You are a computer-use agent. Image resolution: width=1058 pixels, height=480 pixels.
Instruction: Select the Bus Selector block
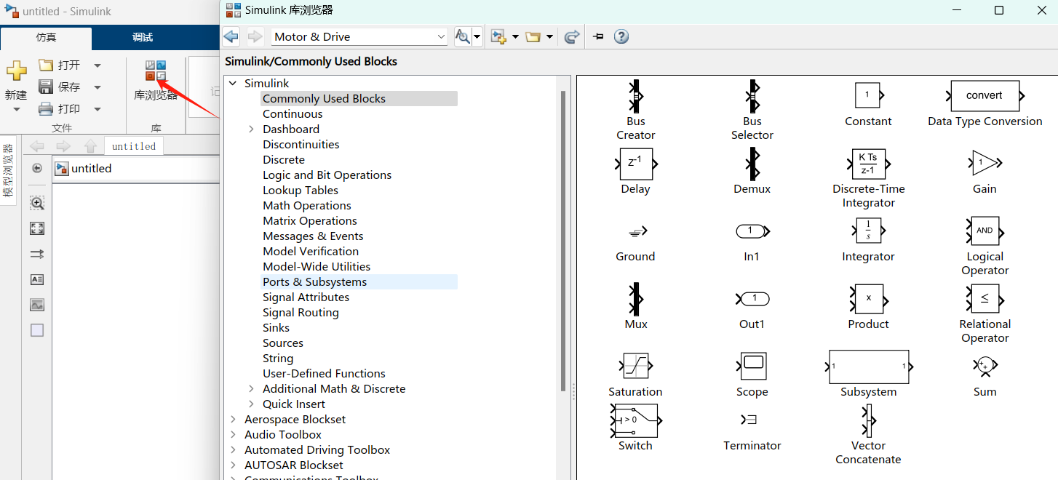[752, 95]
